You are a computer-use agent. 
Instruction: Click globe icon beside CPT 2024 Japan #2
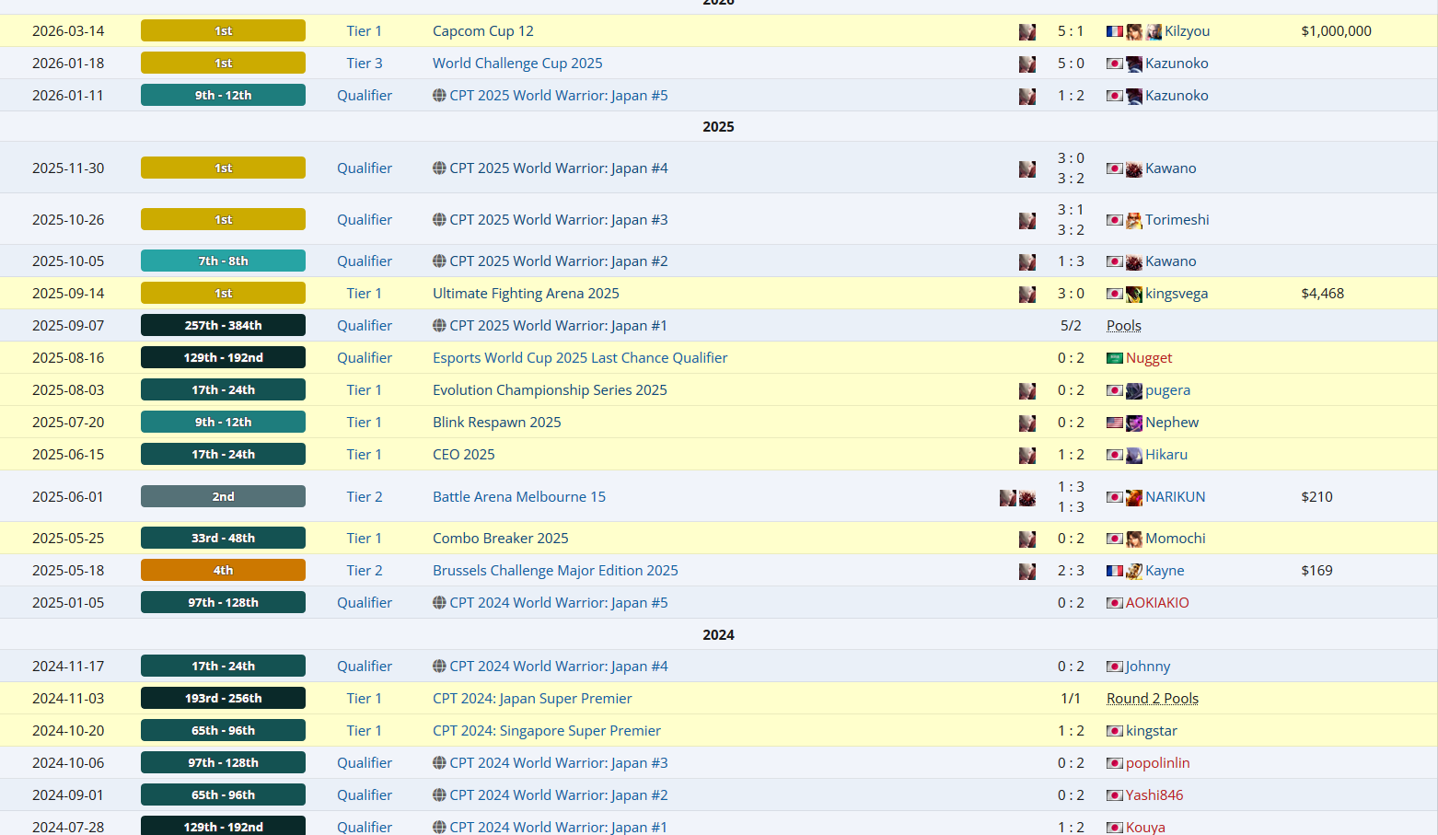point(439,795)
